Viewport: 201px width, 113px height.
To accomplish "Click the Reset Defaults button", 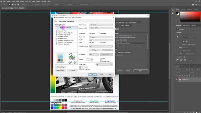I will click(x=60, y=70).
